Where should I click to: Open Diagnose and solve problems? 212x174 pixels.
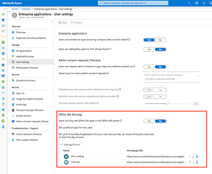tap(31, 38)
